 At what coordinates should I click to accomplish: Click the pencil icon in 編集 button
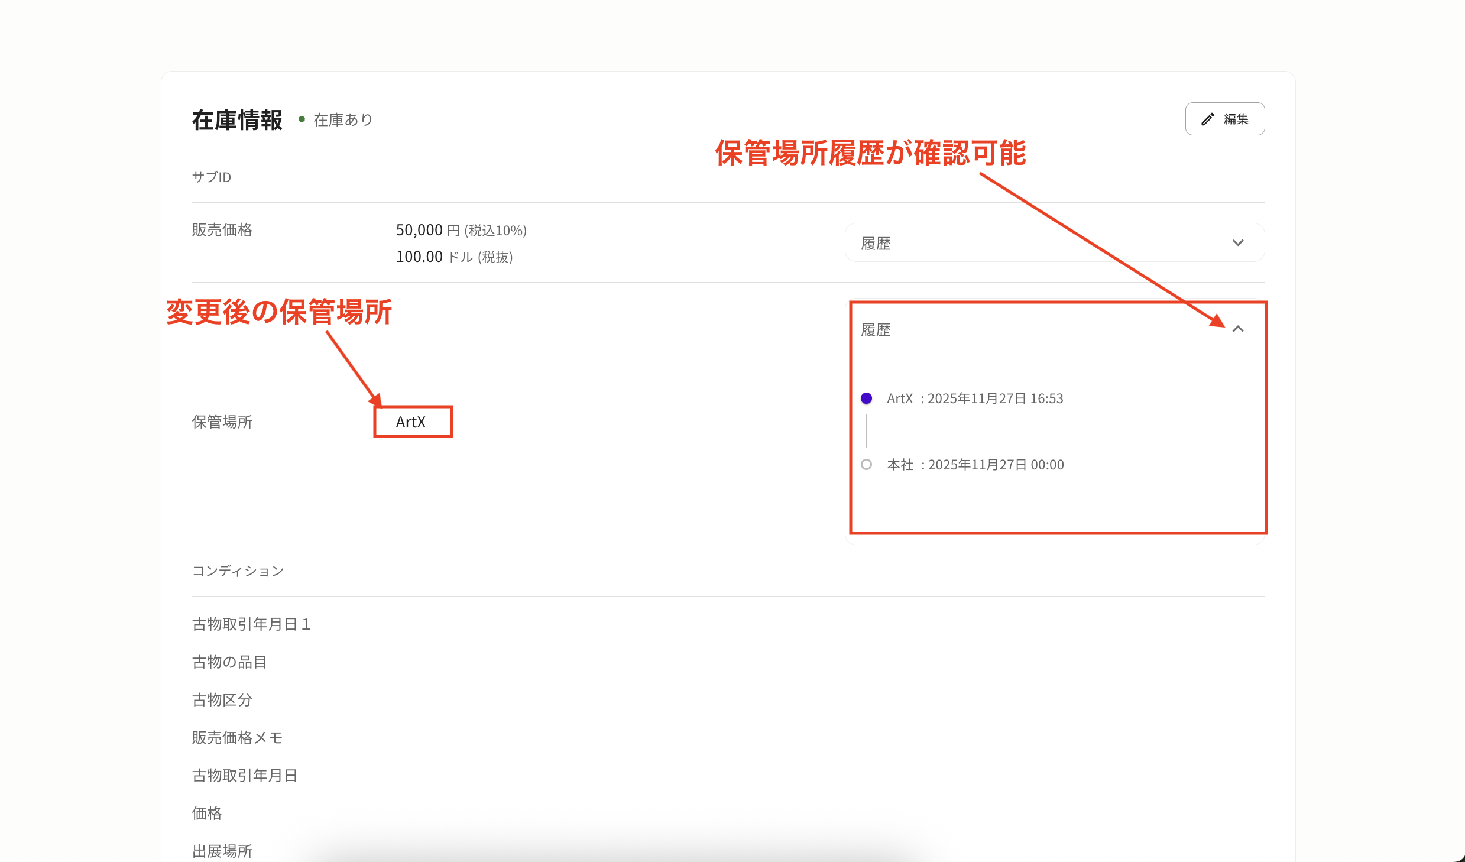point(1207,119)
